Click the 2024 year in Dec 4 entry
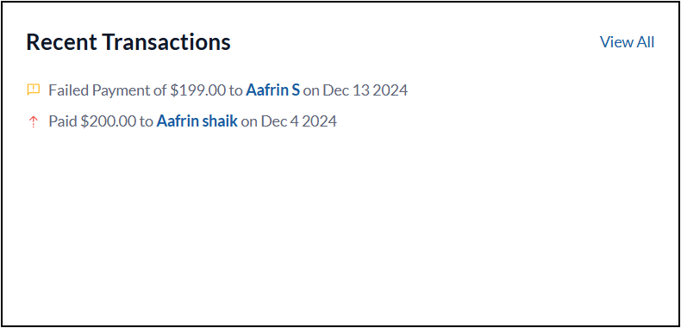This screenshot has height=328, width=681. point(320,121)
